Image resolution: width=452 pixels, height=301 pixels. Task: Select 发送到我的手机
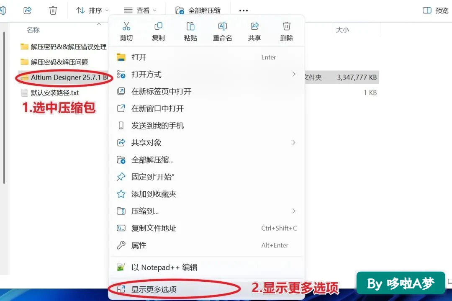(206, 126)
